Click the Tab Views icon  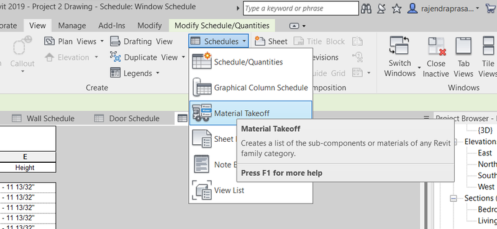463,46
